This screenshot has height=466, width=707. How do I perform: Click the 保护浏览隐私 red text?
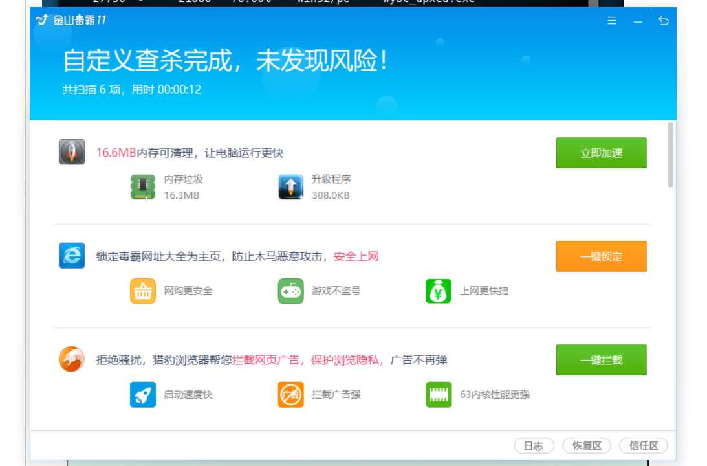pos(345,360)
